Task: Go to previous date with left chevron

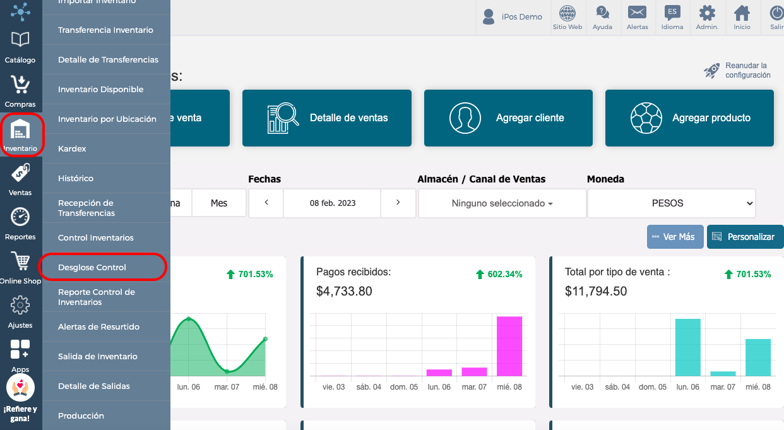Action: point(266,203)
